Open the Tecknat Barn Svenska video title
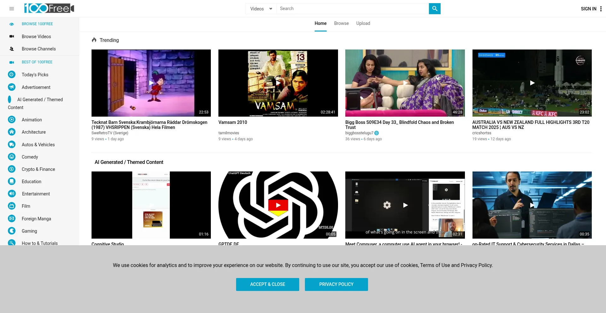The image size is (606, 313). coord(149,125)
